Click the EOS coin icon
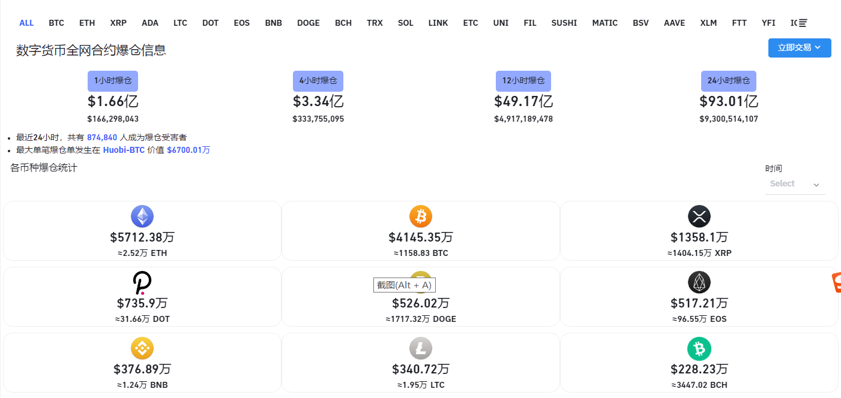841x398 pixels. click(x=699, y=282)
